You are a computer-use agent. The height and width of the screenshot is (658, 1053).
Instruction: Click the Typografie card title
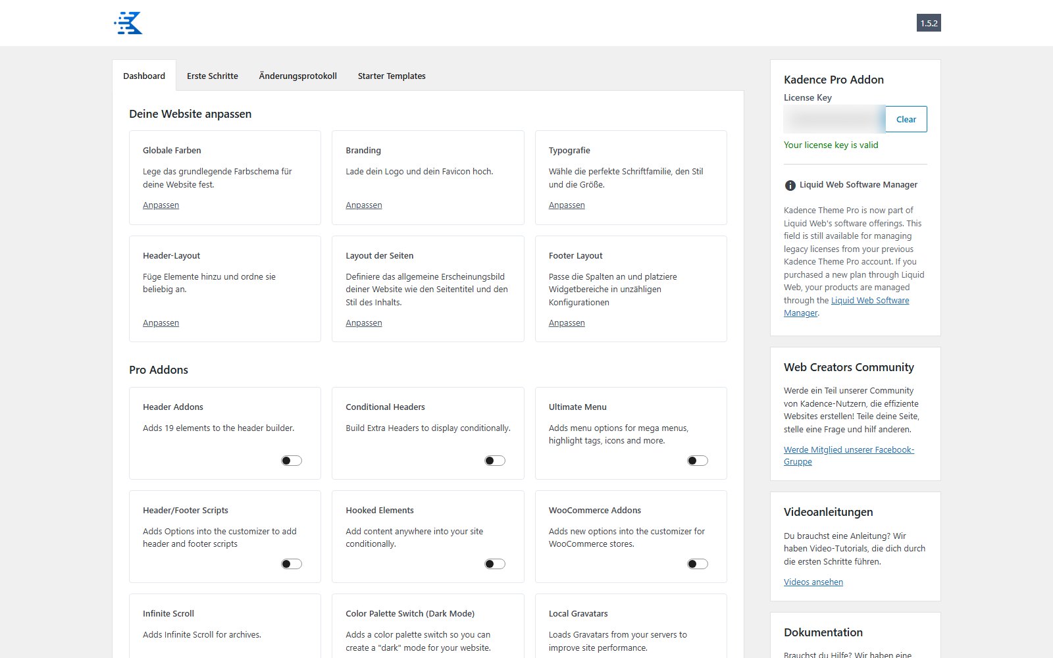click(569, 151)
